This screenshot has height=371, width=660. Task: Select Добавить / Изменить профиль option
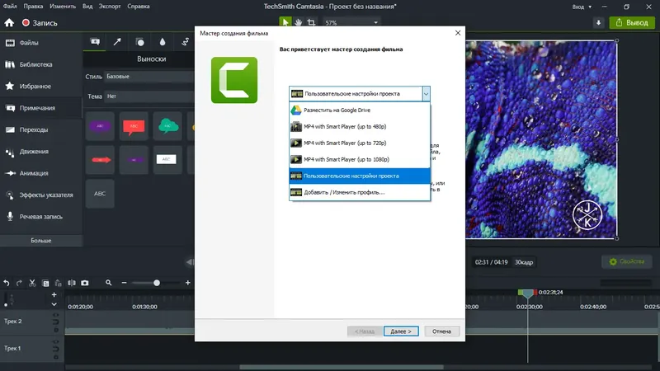click(360, 192)
